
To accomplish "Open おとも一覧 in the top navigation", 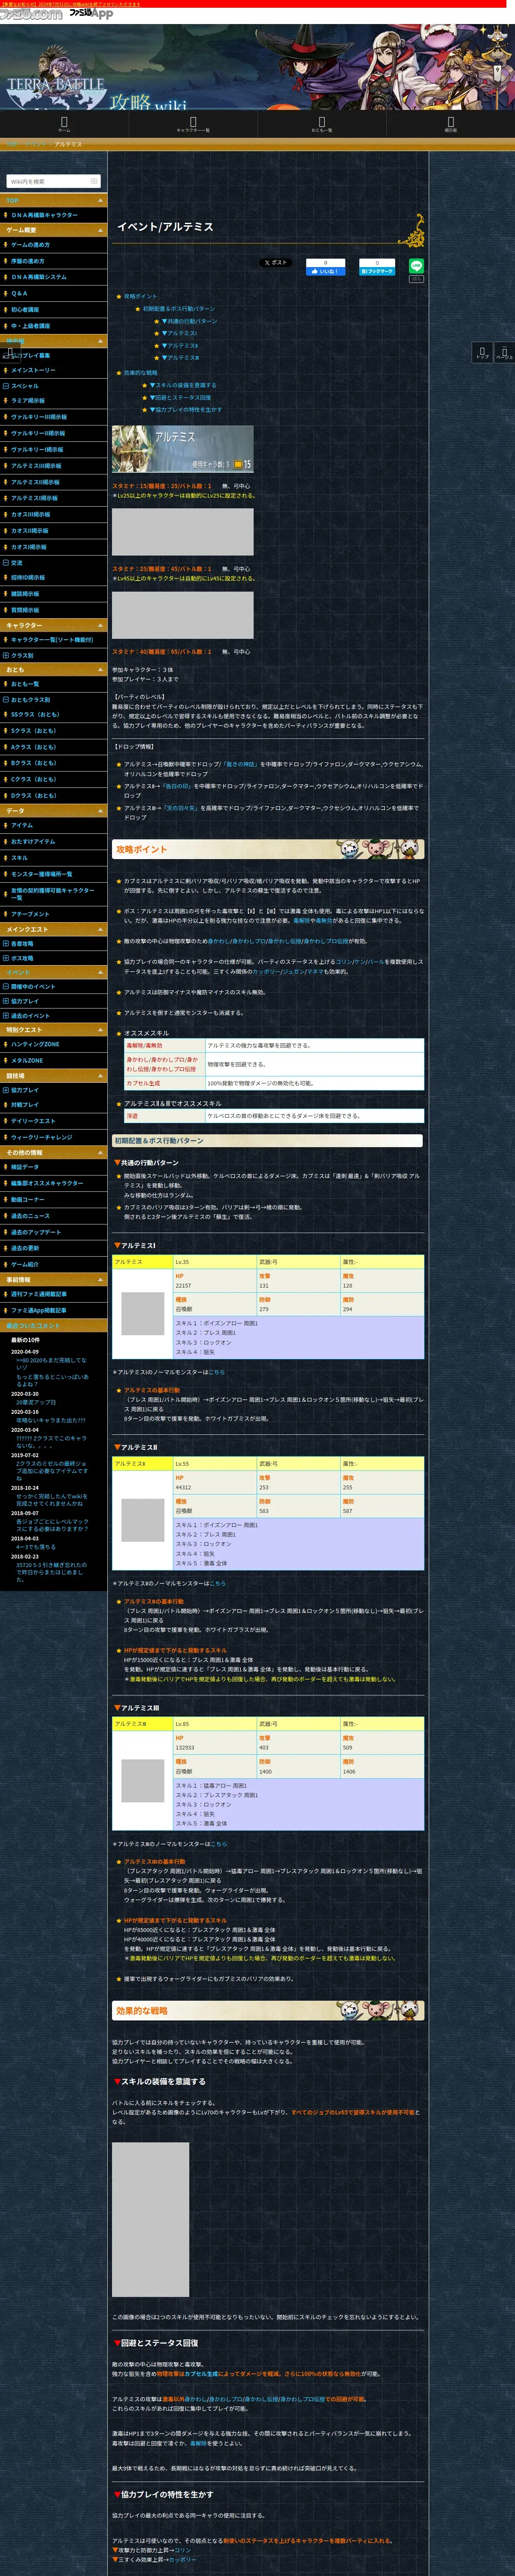I will click(322, 124).
